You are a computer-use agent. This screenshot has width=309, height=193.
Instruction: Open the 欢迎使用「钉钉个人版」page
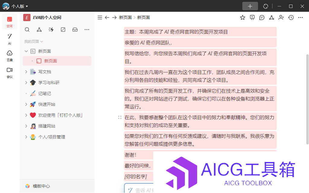tap(60, 115)
